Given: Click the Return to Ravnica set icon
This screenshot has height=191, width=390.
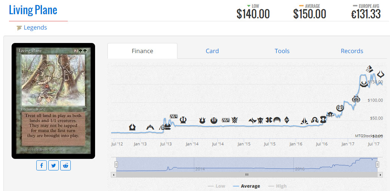Looking at the screenshot, I should click(x=132, y=127).
